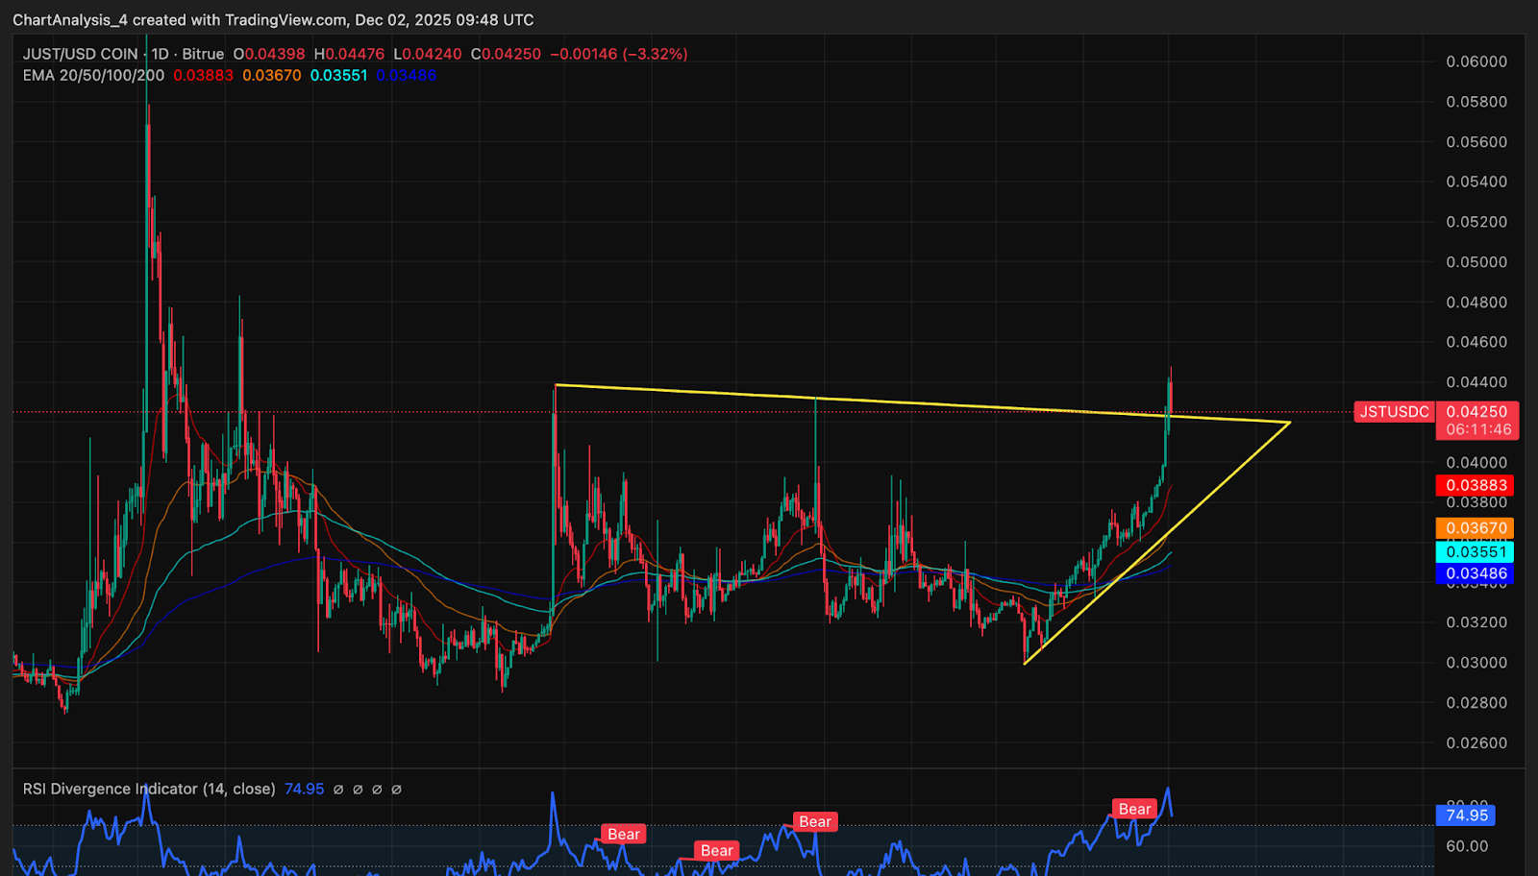Click the low value L0.04240
The image size is (1538, 876).
click(428, 54)
